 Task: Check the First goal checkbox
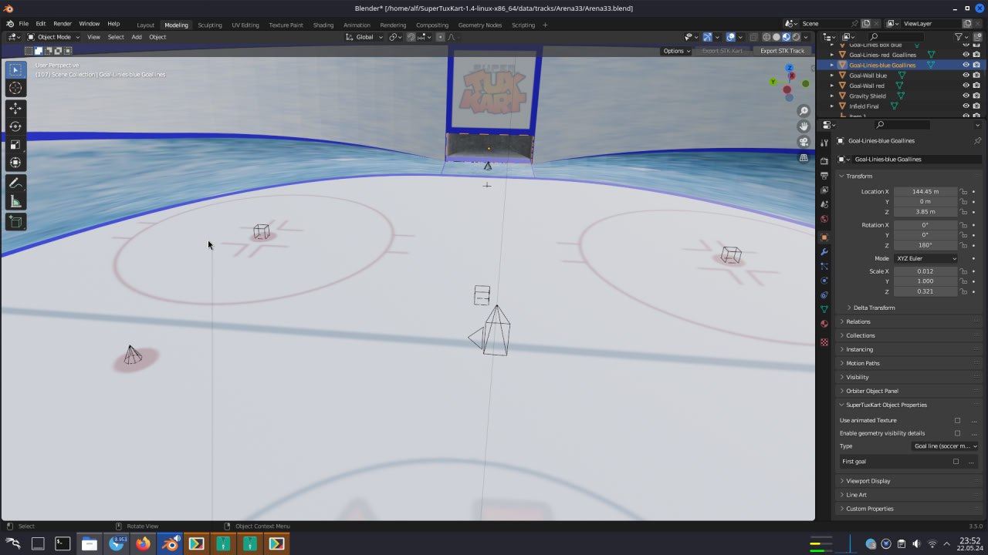956,462
